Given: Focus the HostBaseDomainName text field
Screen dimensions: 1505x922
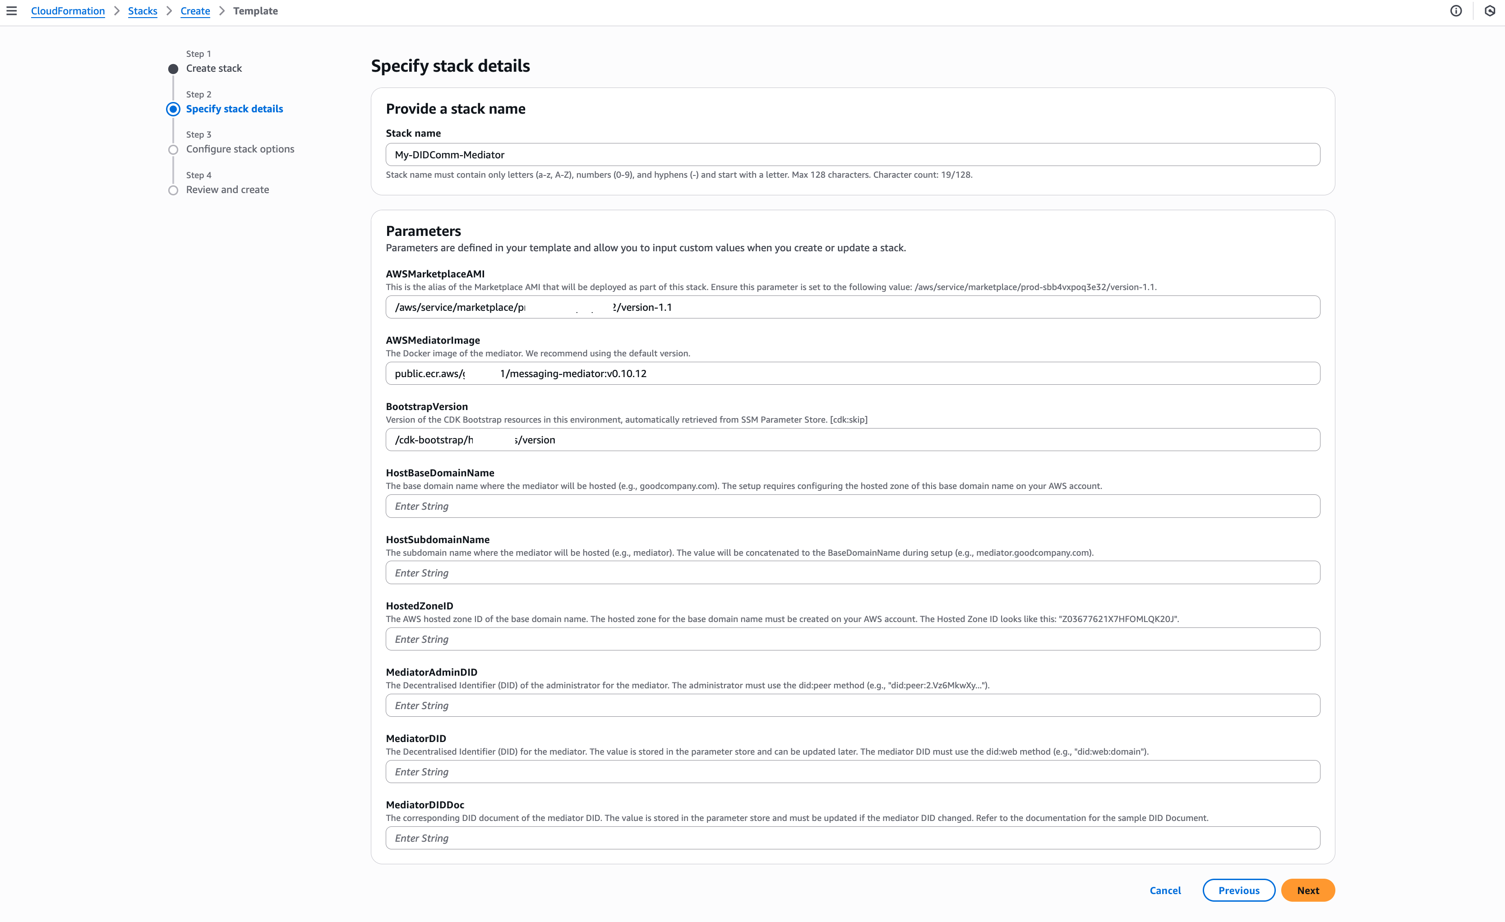Looking at the screenshot, I should (853, 506).
